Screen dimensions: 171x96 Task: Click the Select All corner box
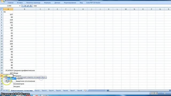pyautogui.click(x=2, y=9)
